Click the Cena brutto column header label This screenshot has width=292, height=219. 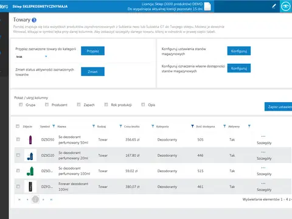(x=132, y=127)
